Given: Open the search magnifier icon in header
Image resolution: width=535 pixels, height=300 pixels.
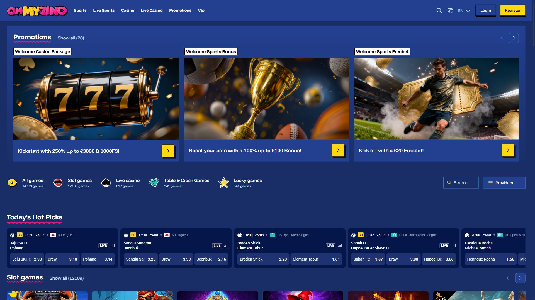Looking at the screenshot, I should pyautogui.click(x=439, y=11).
